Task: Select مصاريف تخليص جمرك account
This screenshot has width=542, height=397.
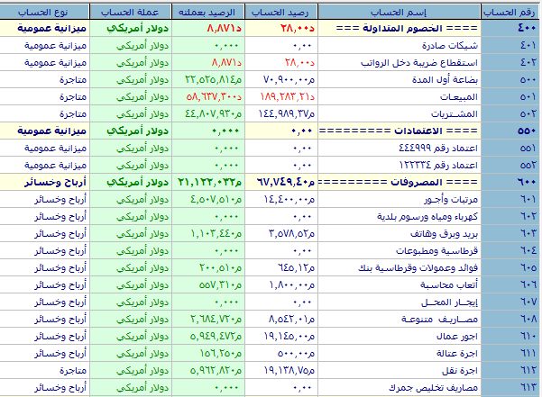Action: tap(400, 388)
